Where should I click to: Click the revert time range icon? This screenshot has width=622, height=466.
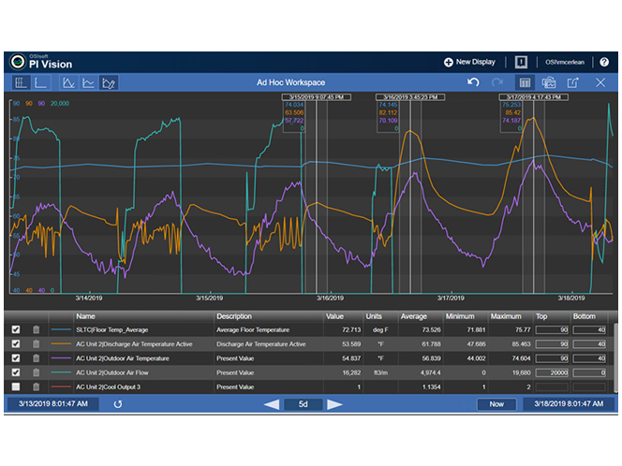118,404
